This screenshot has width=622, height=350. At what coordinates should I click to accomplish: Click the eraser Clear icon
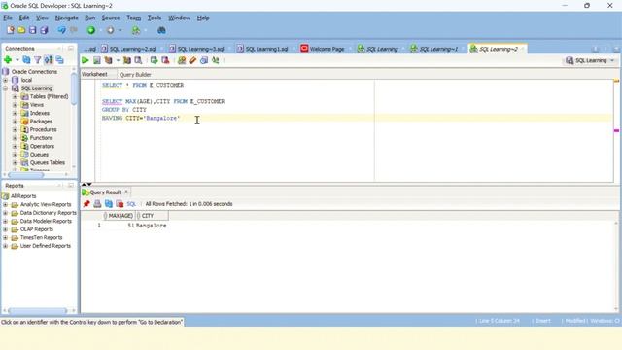(x=192, y=60)
